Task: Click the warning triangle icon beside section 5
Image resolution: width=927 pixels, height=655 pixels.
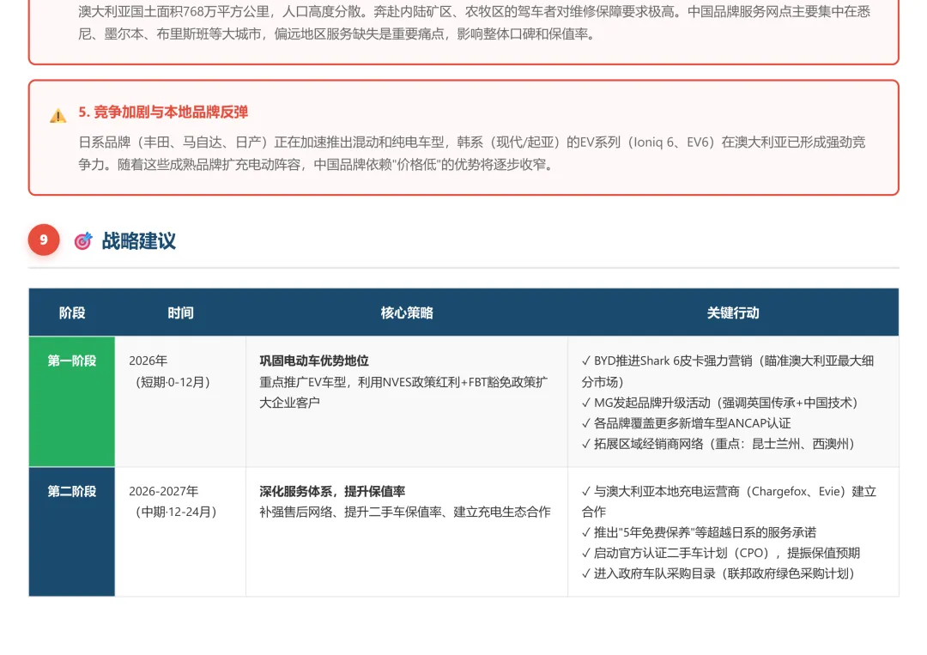Action: click(x=58, y=113)
